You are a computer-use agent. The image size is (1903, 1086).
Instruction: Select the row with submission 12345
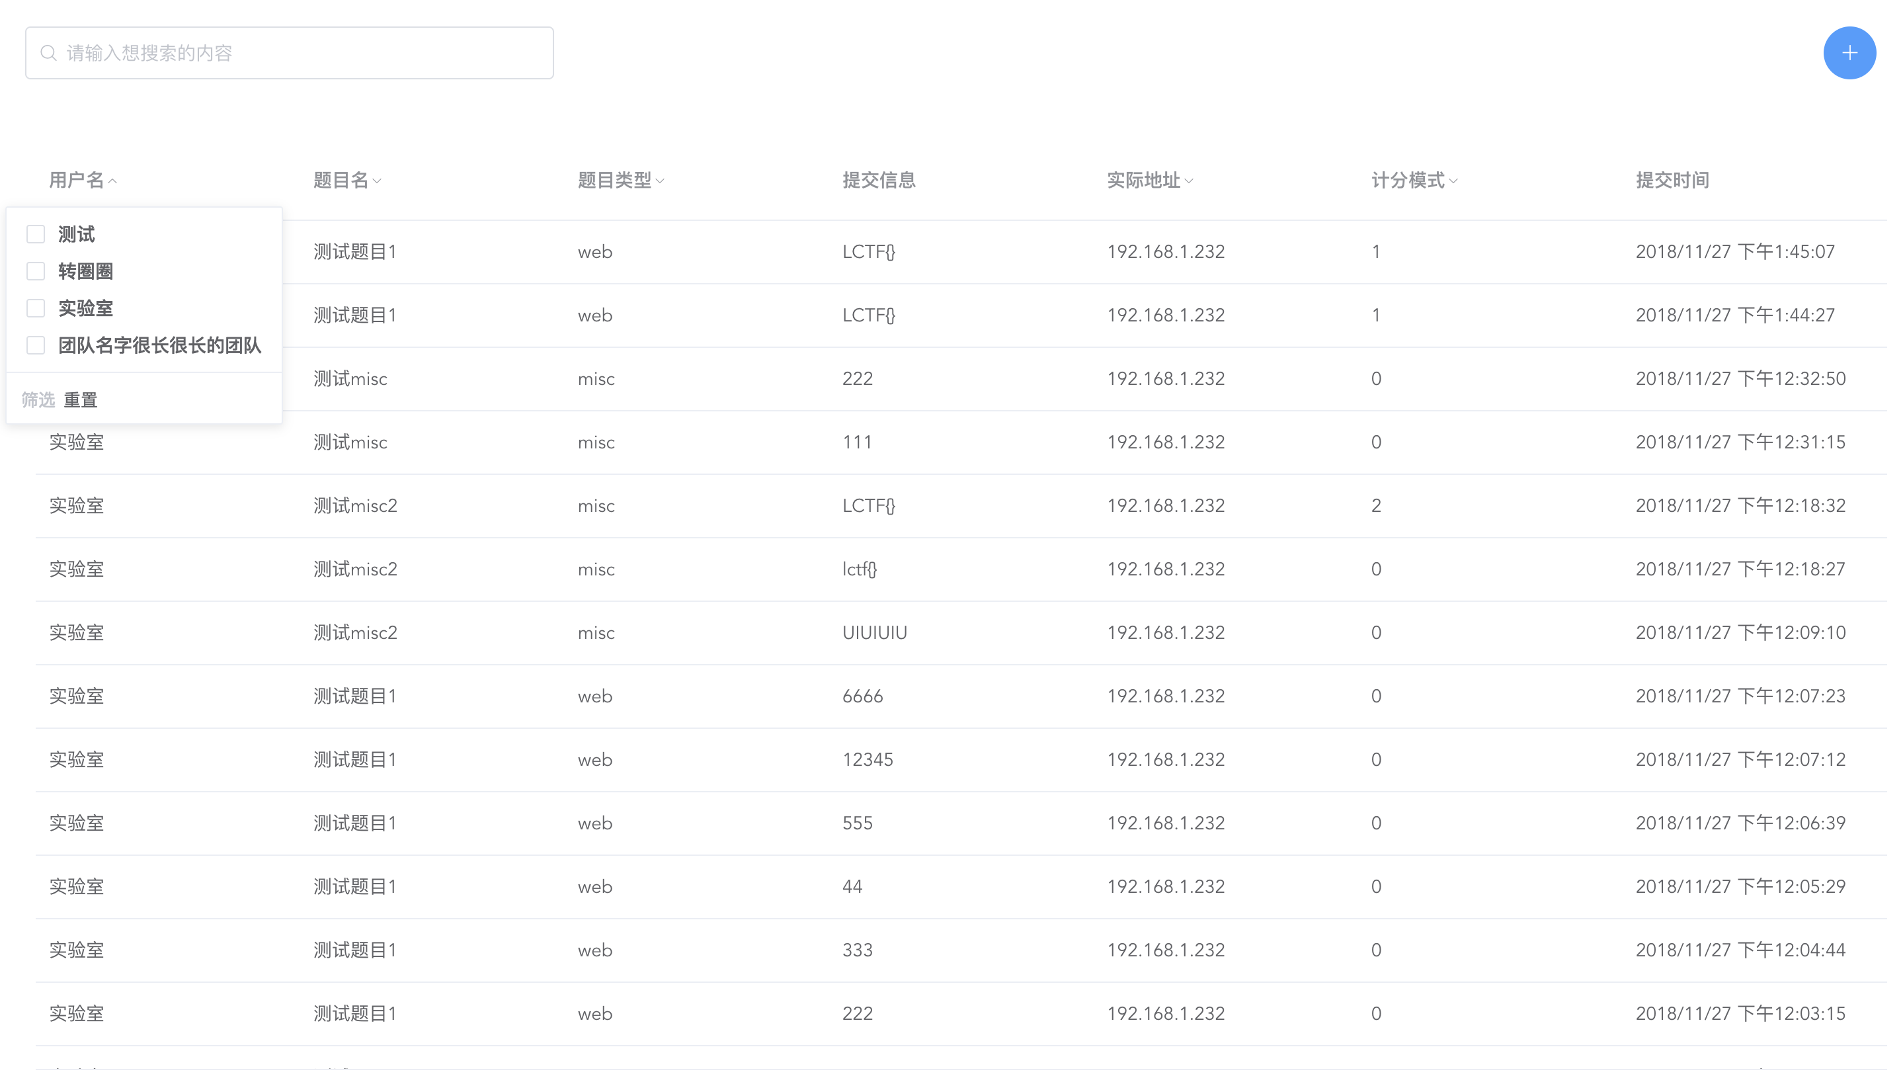(868, 759)
